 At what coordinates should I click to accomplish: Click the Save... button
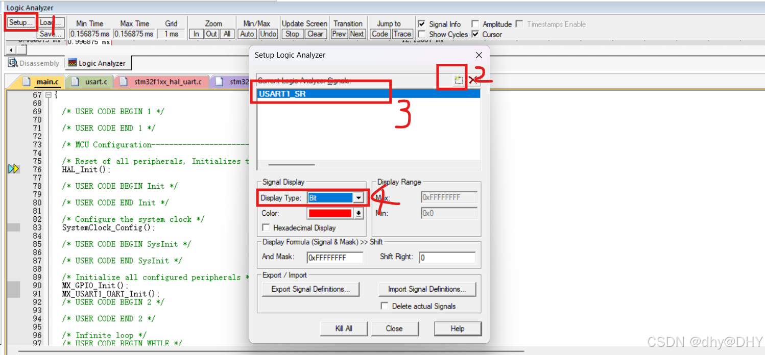pos(52,34)
